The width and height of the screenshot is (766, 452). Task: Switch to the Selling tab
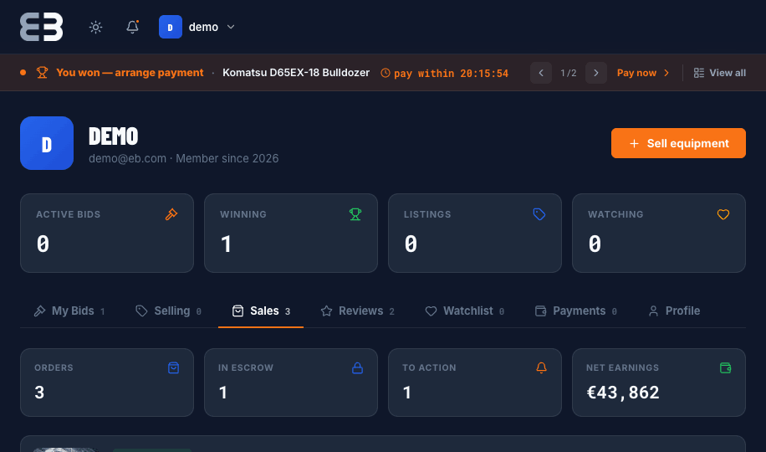[x=168, y=311]
